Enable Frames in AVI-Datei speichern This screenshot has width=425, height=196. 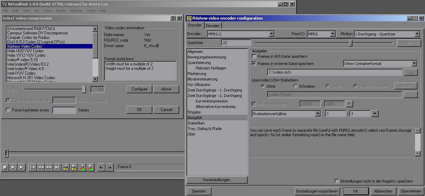[254, 56]
